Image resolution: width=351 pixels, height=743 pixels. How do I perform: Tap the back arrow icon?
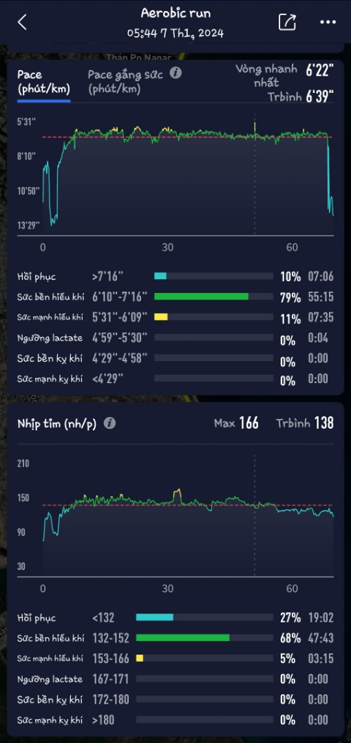pyautogui.click(x=22, y=22)
